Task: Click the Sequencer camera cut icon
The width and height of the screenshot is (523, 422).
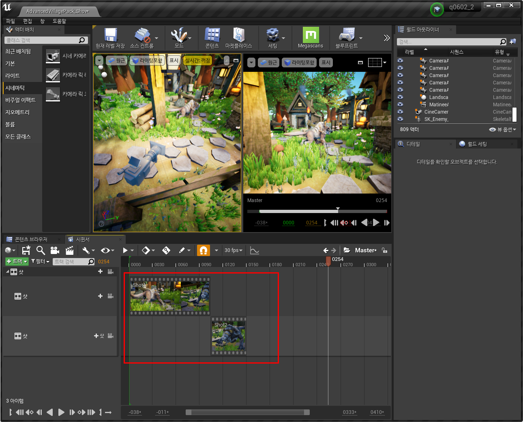Action: [x=55, y=250]
